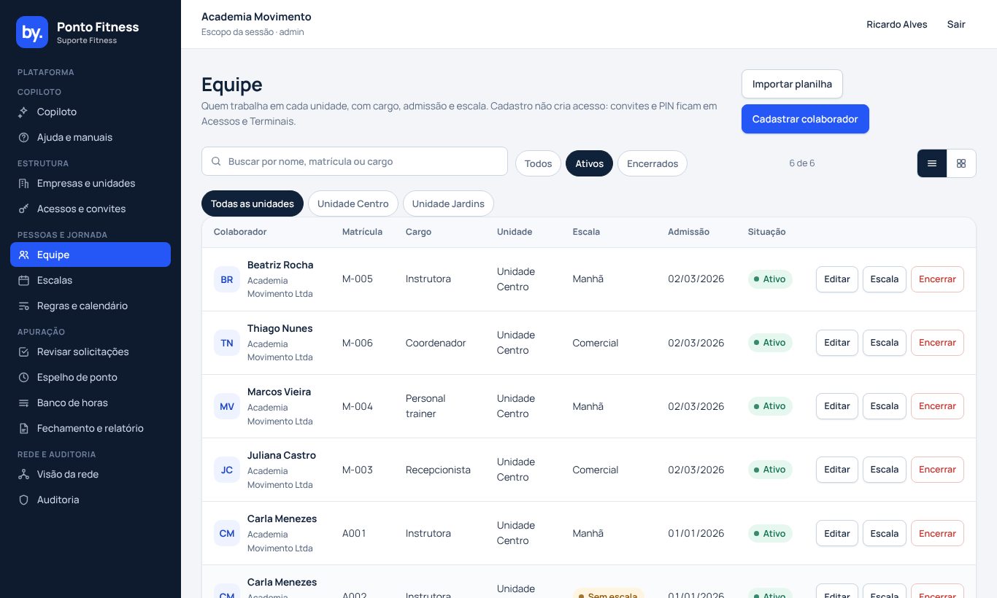This screenshot has height=598, width=997.
Task: Click Thiago Nunes' Ativo status badge
Action: [770, 343]
